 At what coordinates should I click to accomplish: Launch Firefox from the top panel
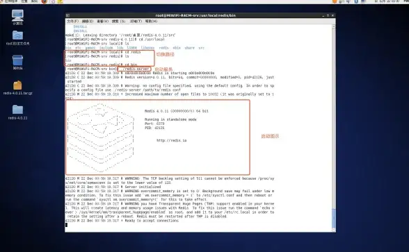tap(45, 1)
